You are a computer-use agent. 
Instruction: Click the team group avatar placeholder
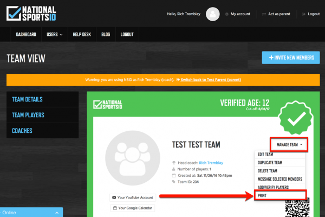(x=133, y=158)
